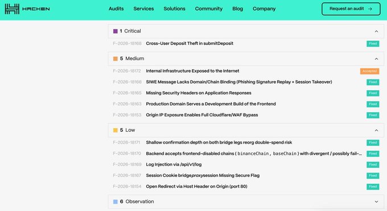Open Missing Security Headers on Application Responses

tap(199, 93)
